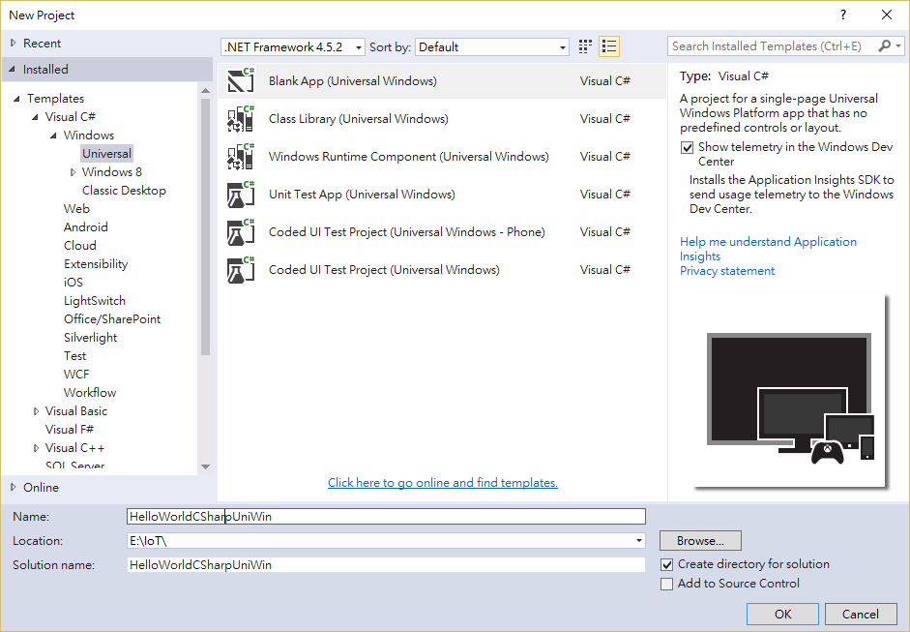Open the Sort by dropdown
Screen dimensions: 910x632
(492, 47)
